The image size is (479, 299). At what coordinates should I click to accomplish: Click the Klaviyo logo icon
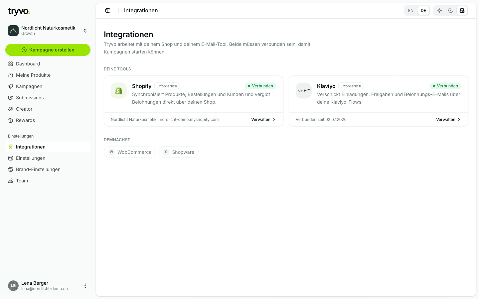(304, 91)
